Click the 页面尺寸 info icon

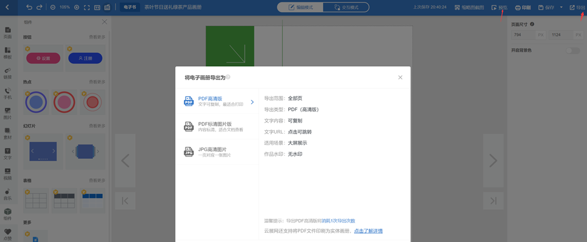click(x=532, y=24)
